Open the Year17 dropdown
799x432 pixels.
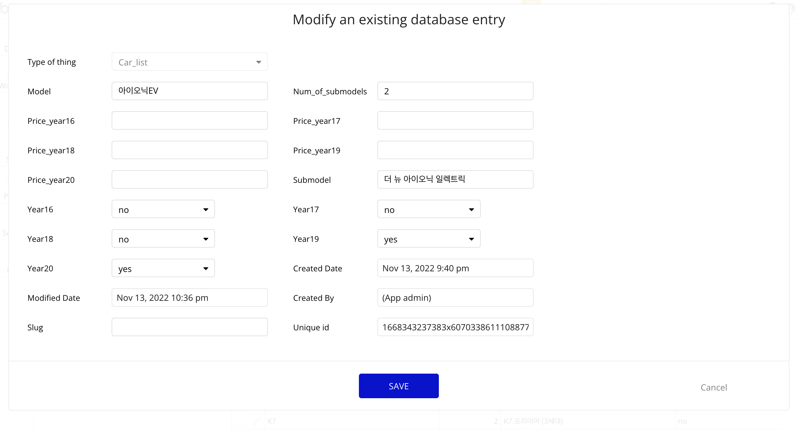(x=429, y=210)
